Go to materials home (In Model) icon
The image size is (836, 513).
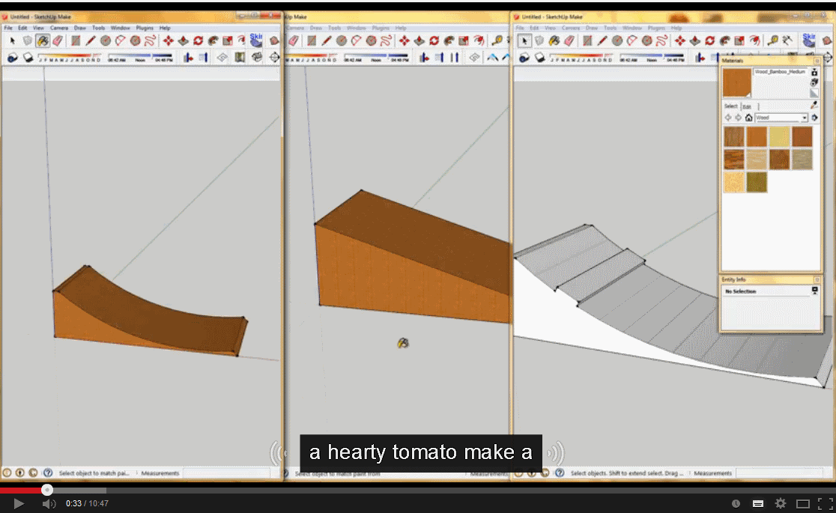[748, 118]
